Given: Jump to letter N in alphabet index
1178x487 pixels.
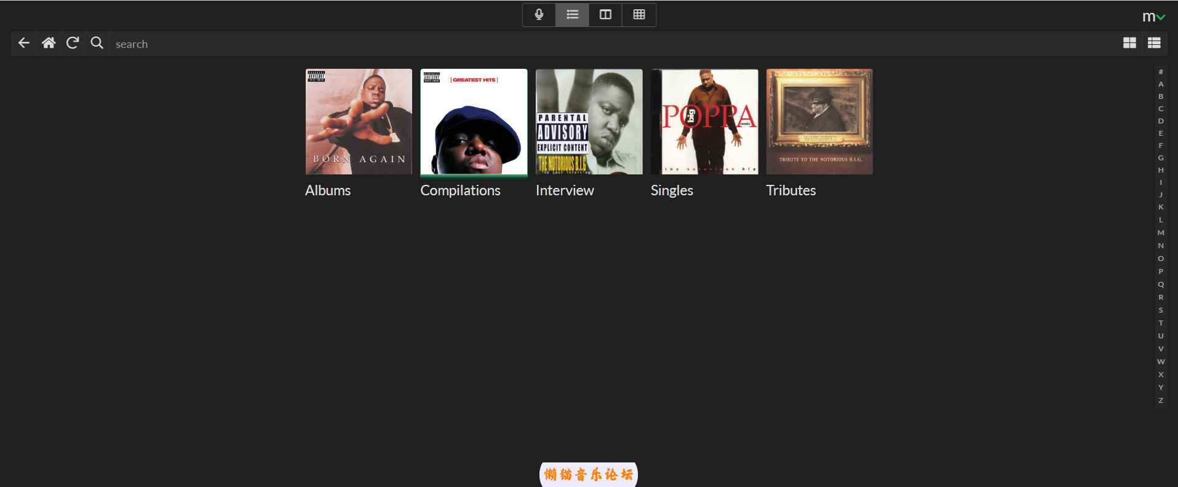Looking at the screenshot, I should pos(1161,246).
